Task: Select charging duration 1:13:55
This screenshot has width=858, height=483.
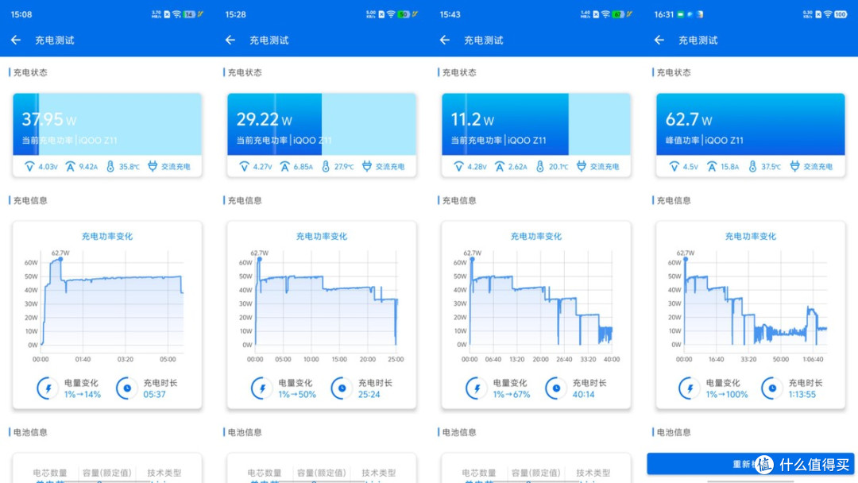Action: 802,394
